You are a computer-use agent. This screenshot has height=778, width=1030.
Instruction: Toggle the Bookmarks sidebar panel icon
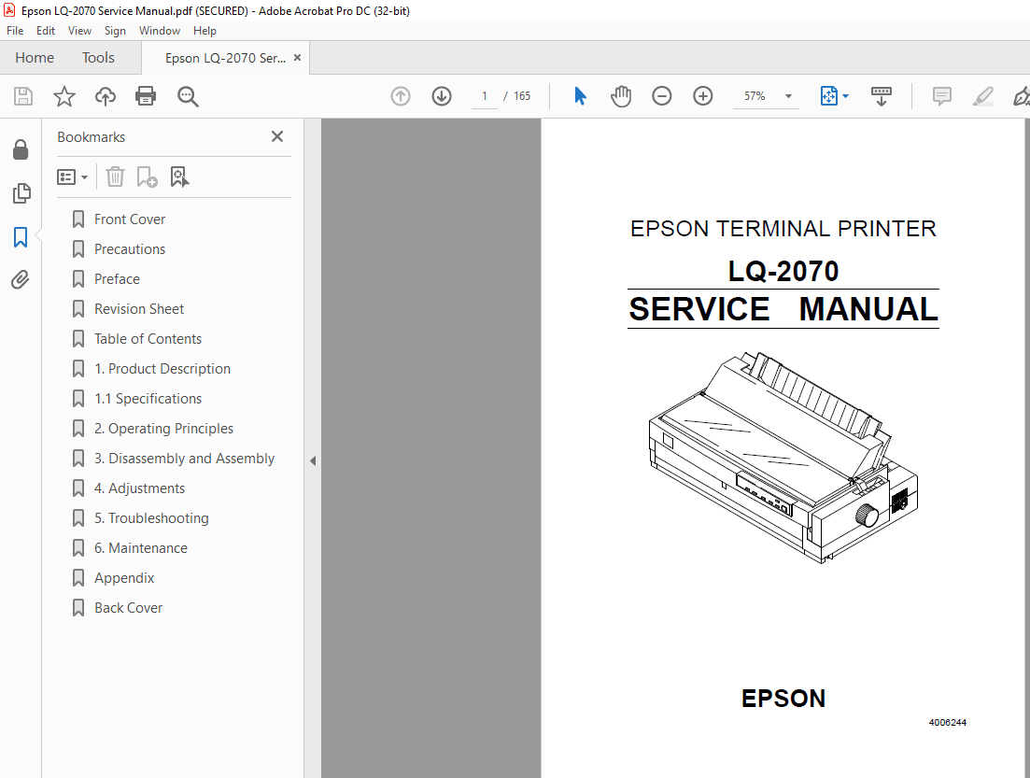click(x=21, y=237)
